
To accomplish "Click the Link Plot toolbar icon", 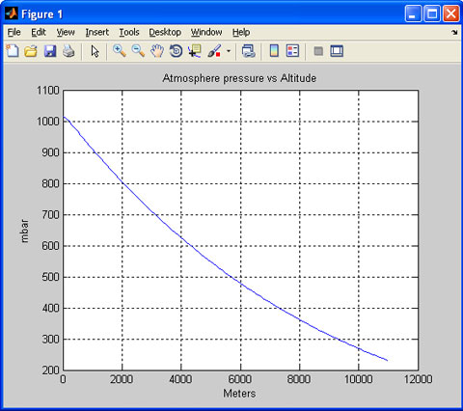I will pos(248,51).
